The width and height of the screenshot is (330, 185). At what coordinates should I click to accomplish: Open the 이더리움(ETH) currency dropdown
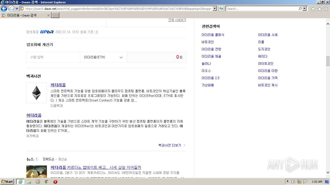click(103, 57)
